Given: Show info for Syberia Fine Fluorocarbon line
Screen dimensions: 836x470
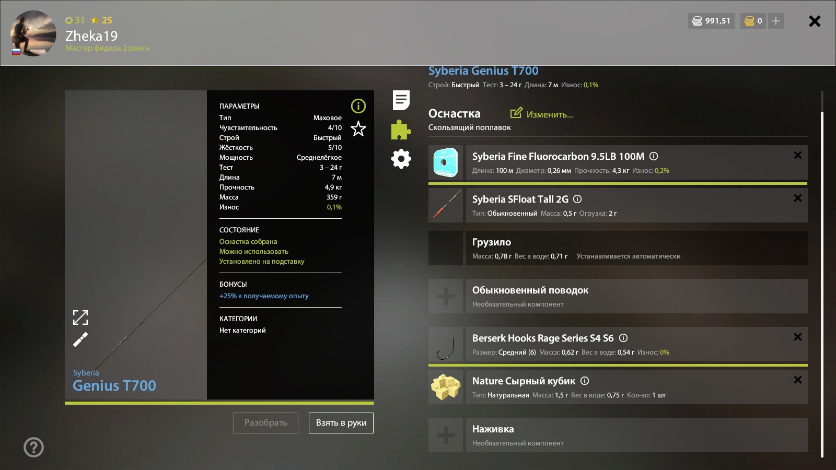Looking at the screenshot, I should (654, 156).
